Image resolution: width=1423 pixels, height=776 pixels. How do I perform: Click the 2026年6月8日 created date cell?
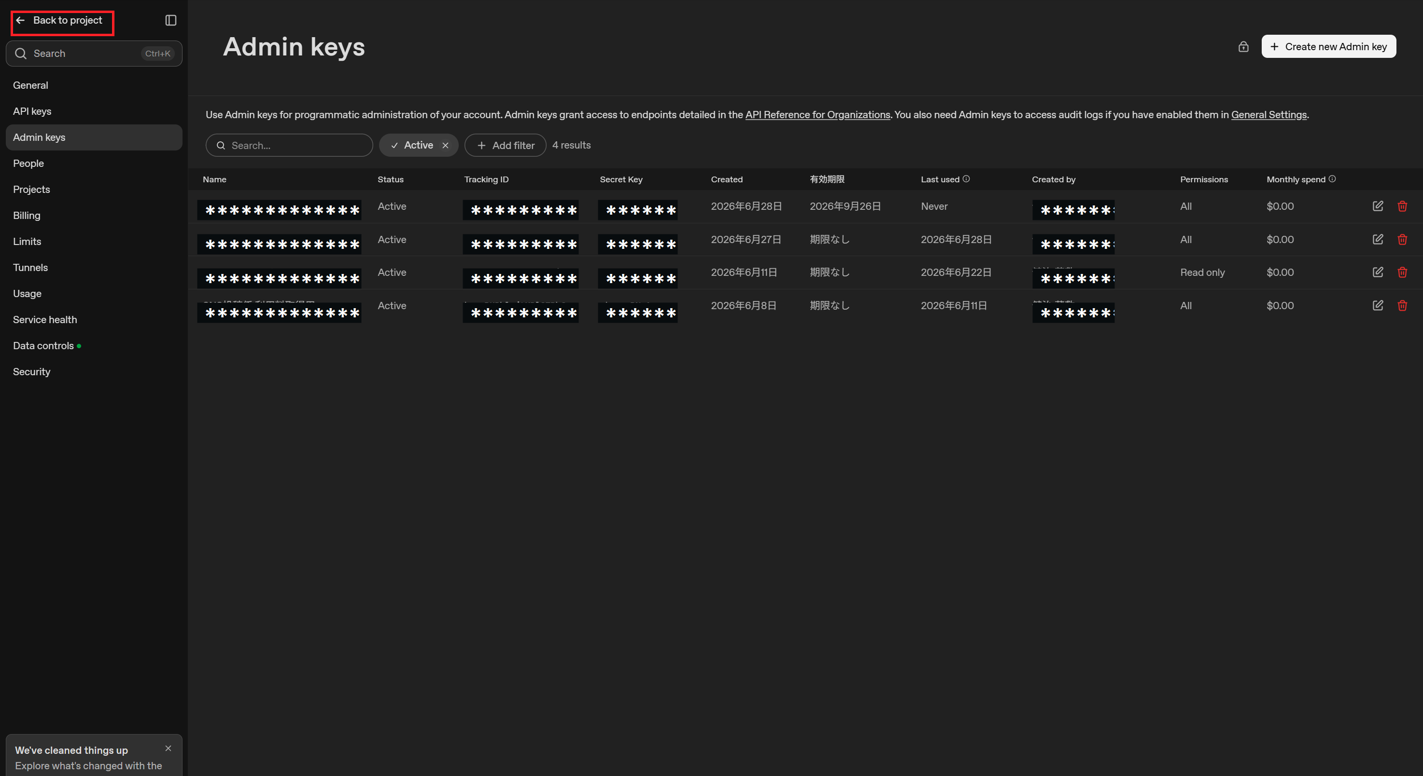pos(744,305)
